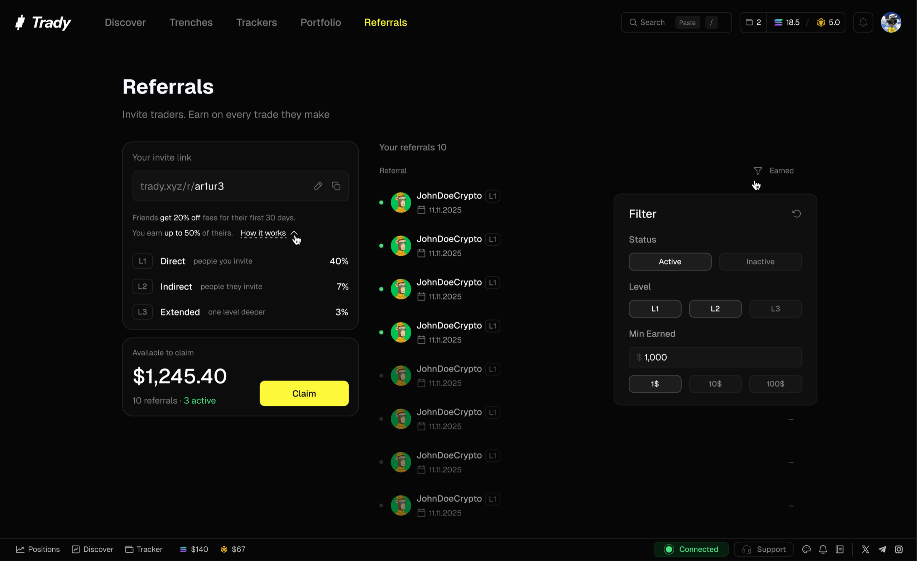Click the BNB balance 5.0
The height and width of the screenshot is (561, 917).
[x=829, y=22]
